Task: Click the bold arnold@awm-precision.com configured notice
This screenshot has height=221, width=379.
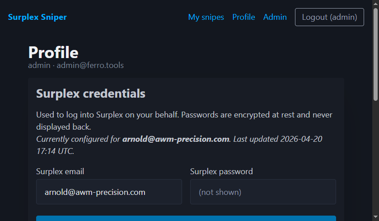Action: pyautogui.click(x=176, y=139)
